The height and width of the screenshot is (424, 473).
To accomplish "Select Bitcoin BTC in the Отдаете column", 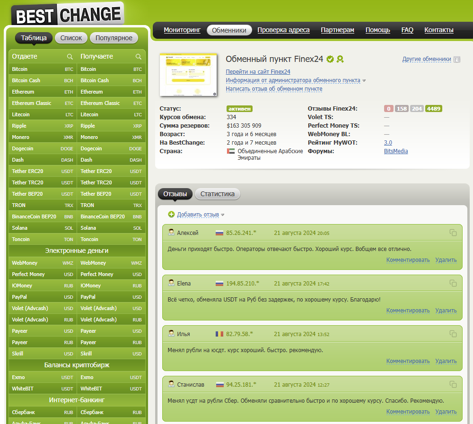I will pos(43,69).
